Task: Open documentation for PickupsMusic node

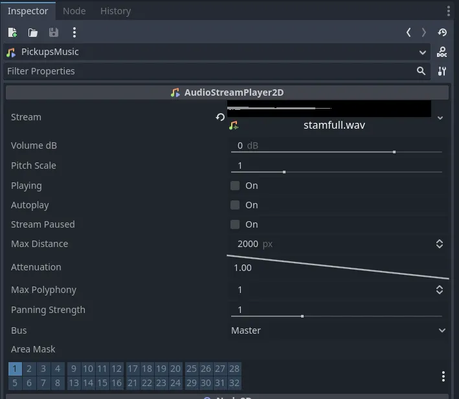Action: [442, 52]
